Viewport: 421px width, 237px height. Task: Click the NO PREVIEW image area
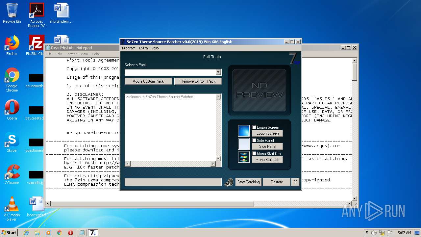pos(259,90)
